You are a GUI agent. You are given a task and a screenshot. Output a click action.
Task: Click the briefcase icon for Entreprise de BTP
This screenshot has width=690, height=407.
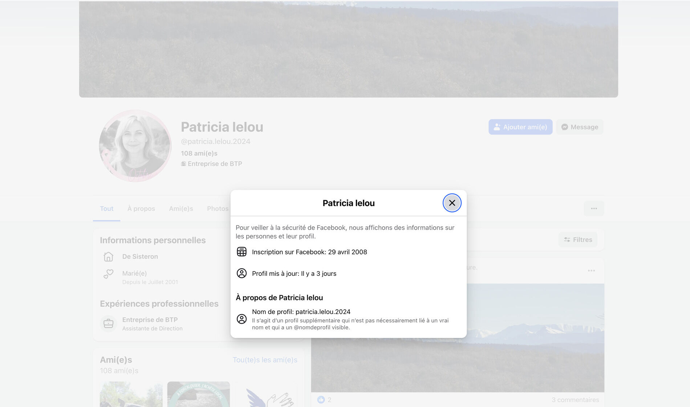click(108, 323)
